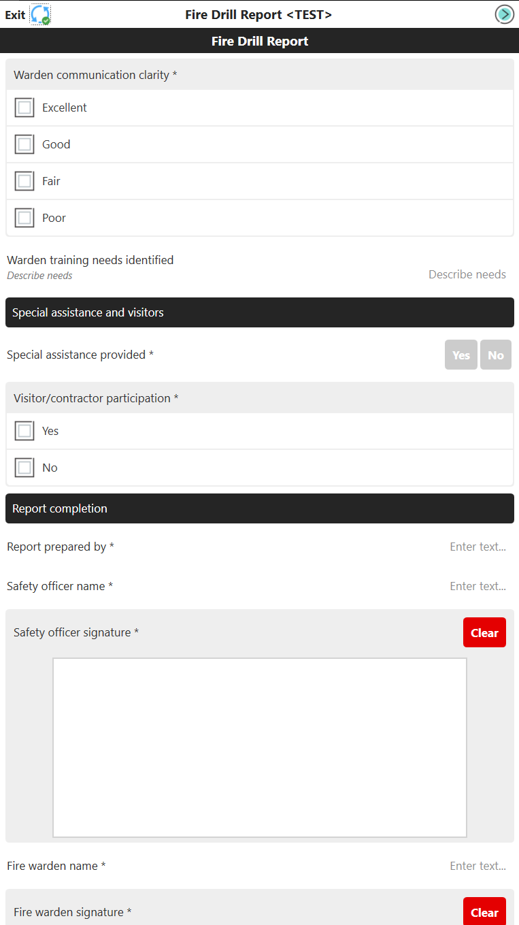Image resolution: width=519 pixels, height=925 pixels.
Task: Tap the sync status icon beside Exit
Action: (x=39, y=14)
